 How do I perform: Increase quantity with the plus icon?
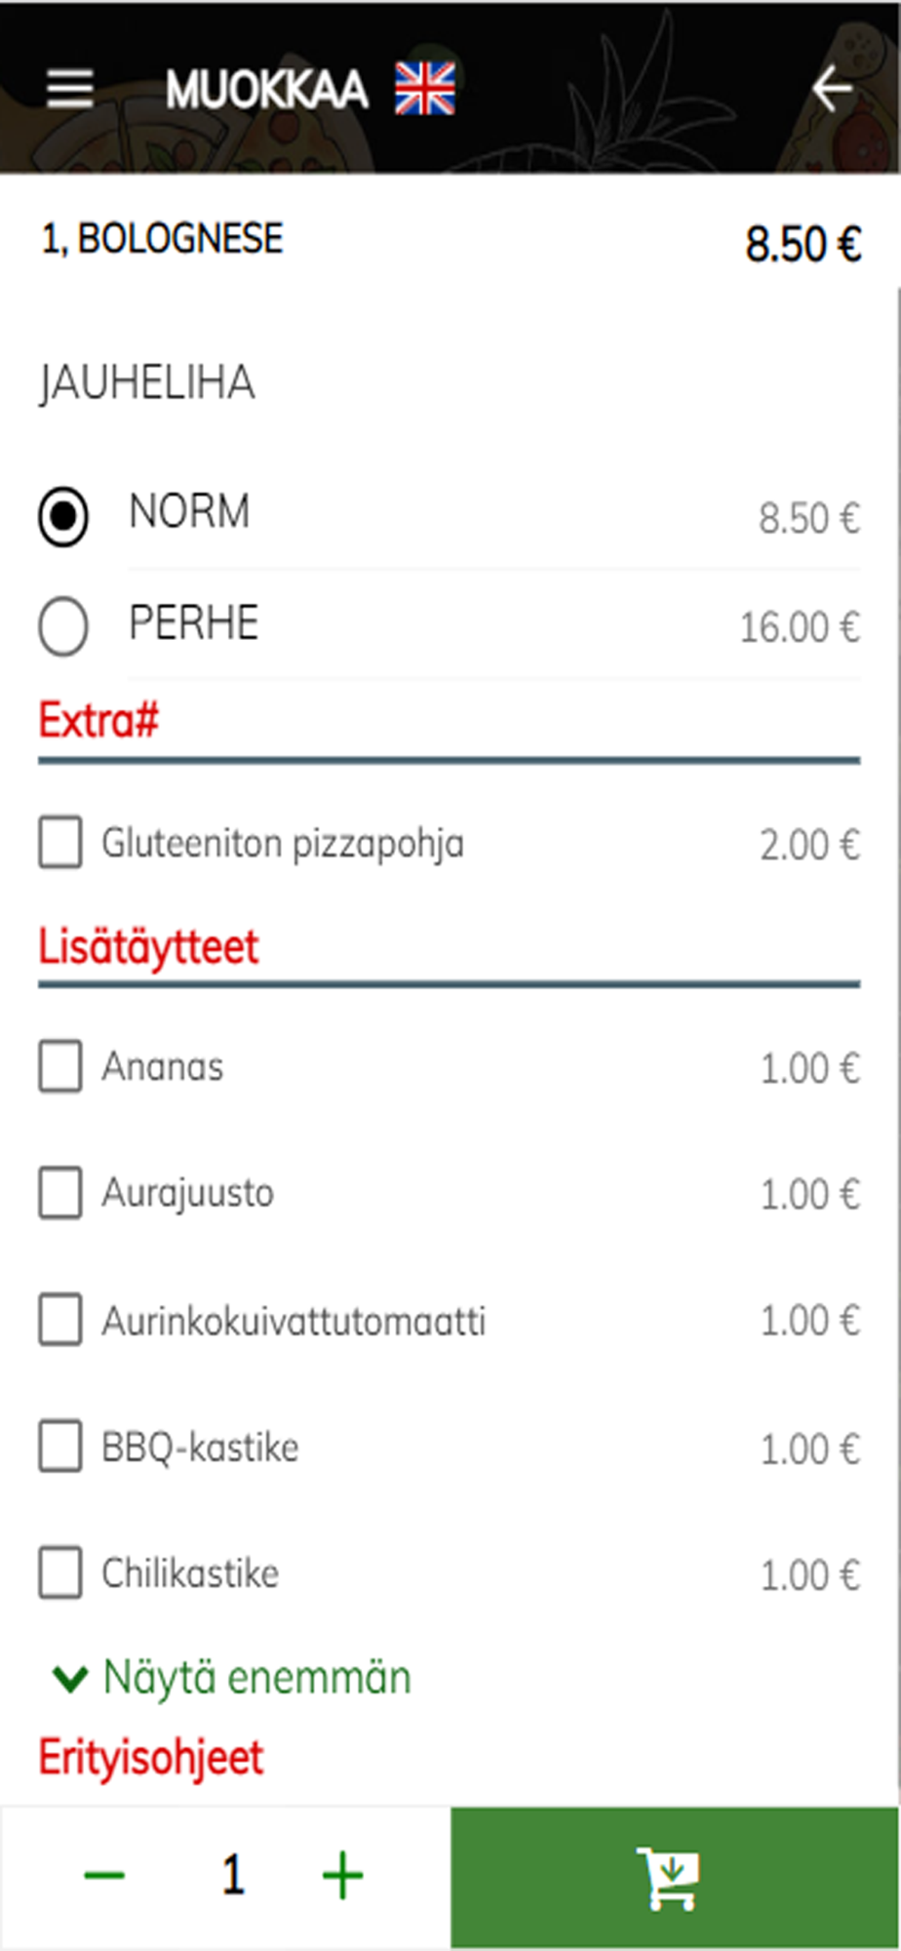(x=342, y=1876)
